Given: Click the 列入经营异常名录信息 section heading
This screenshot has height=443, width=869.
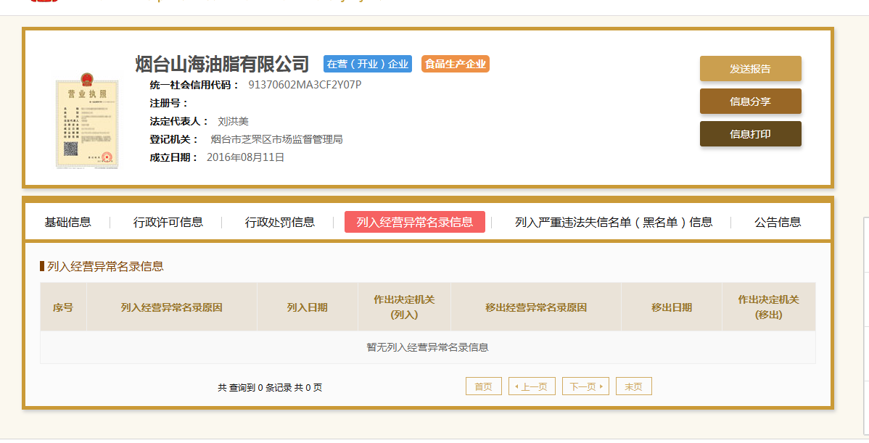Looking at the screenshot, I should (x=105, y=266).
